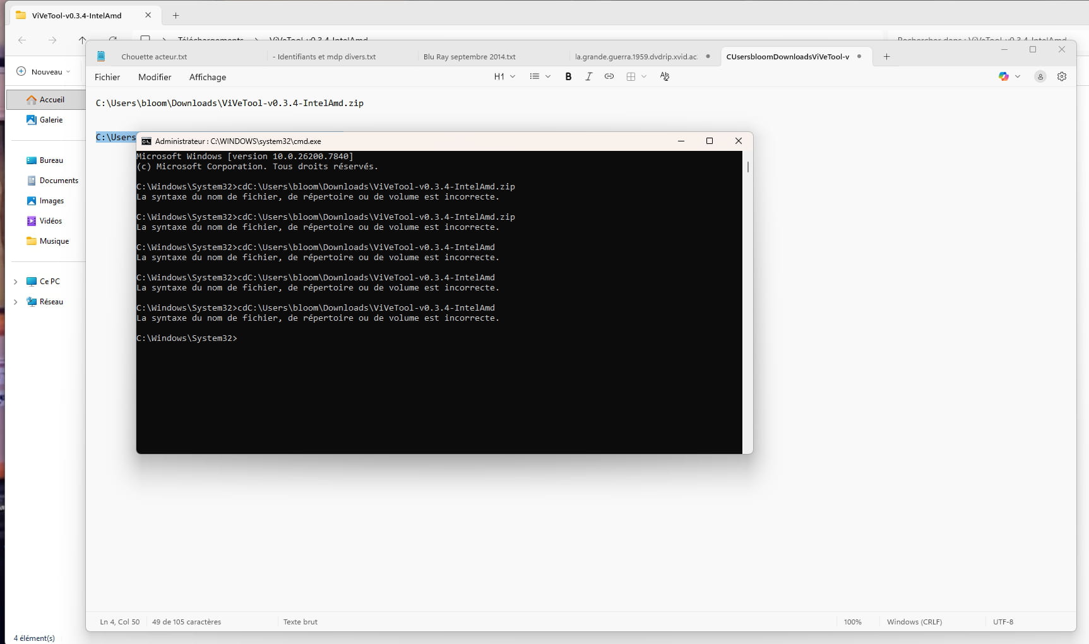Click the 49 de 105 caractères status text
The height and width of the screenshot is (644, 1089).
coord(187,622)
